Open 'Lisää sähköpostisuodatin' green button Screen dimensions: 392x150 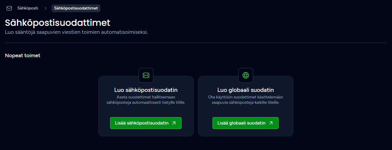146,123
